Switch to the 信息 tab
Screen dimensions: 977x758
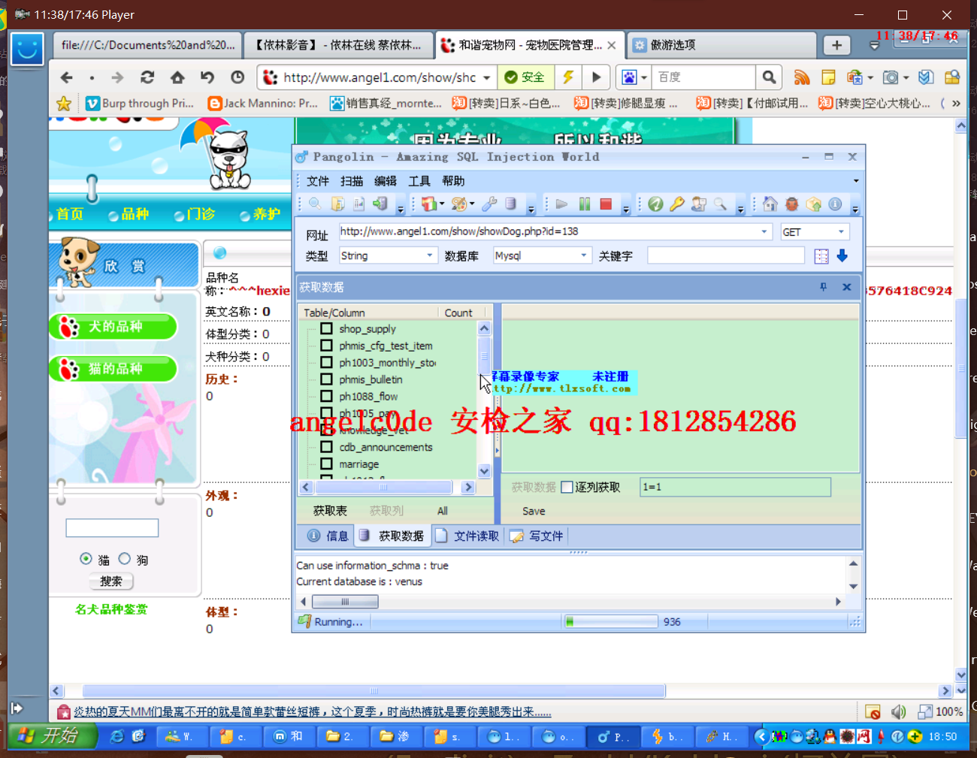[328, 536]
